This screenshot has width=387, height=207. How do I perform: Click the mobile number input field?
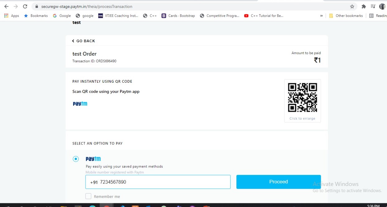pyautogui.click(x=158, y=182)
